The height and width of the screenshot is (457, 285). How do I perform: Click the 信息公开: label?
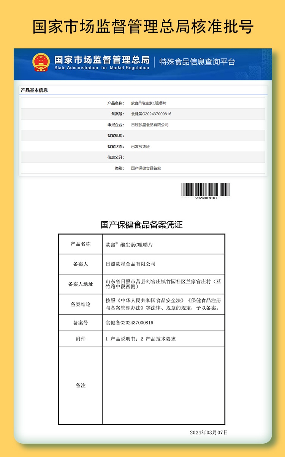pyautogui.click(x=116, y=157)
